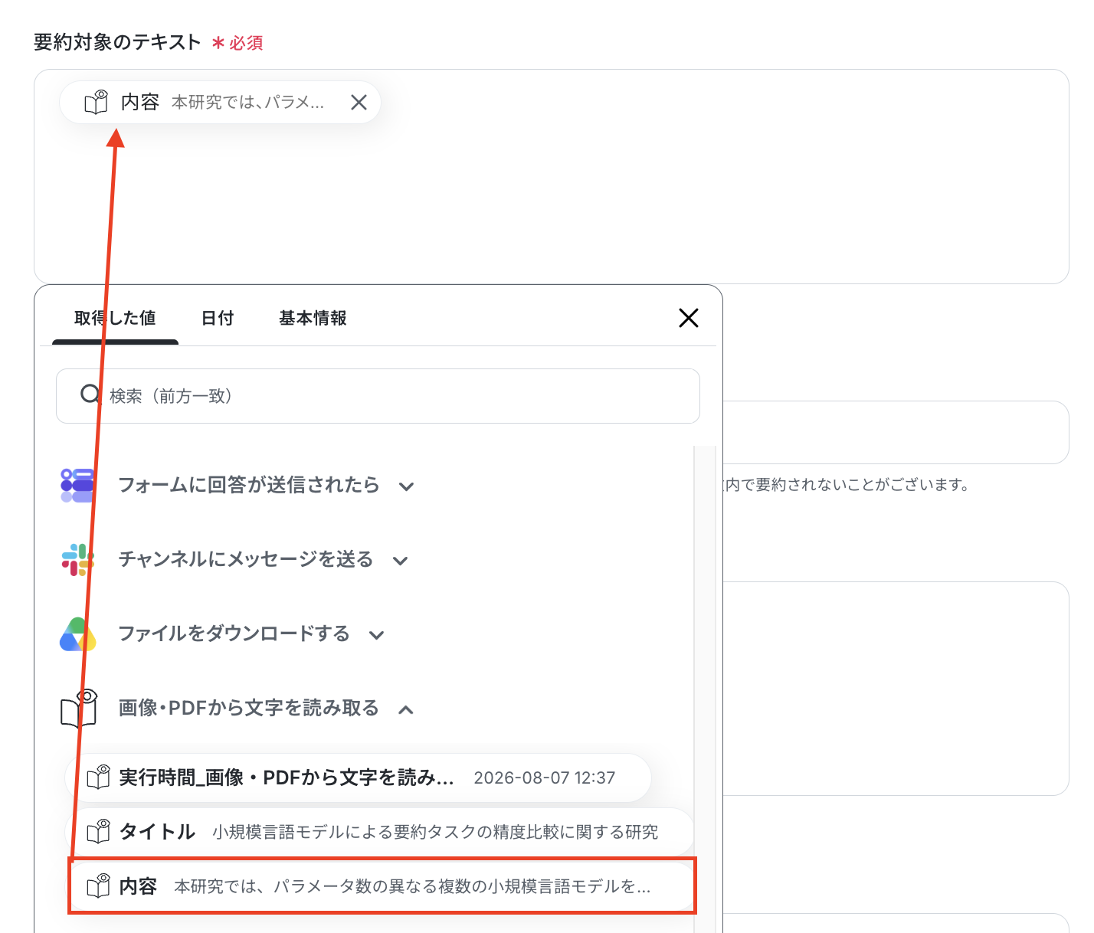The image size is (1094, 933).
Task: Close the value picker panel
Action: click(689, 318)
